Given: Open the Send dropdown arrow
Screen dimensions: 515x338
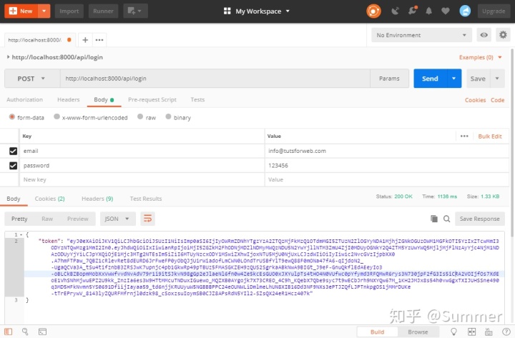Looking at the screenshot, I should tap(454, 79).
